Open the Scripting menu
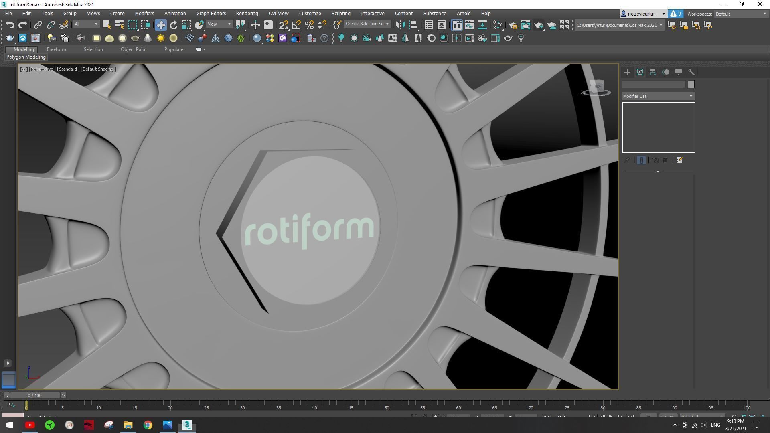 341,13
